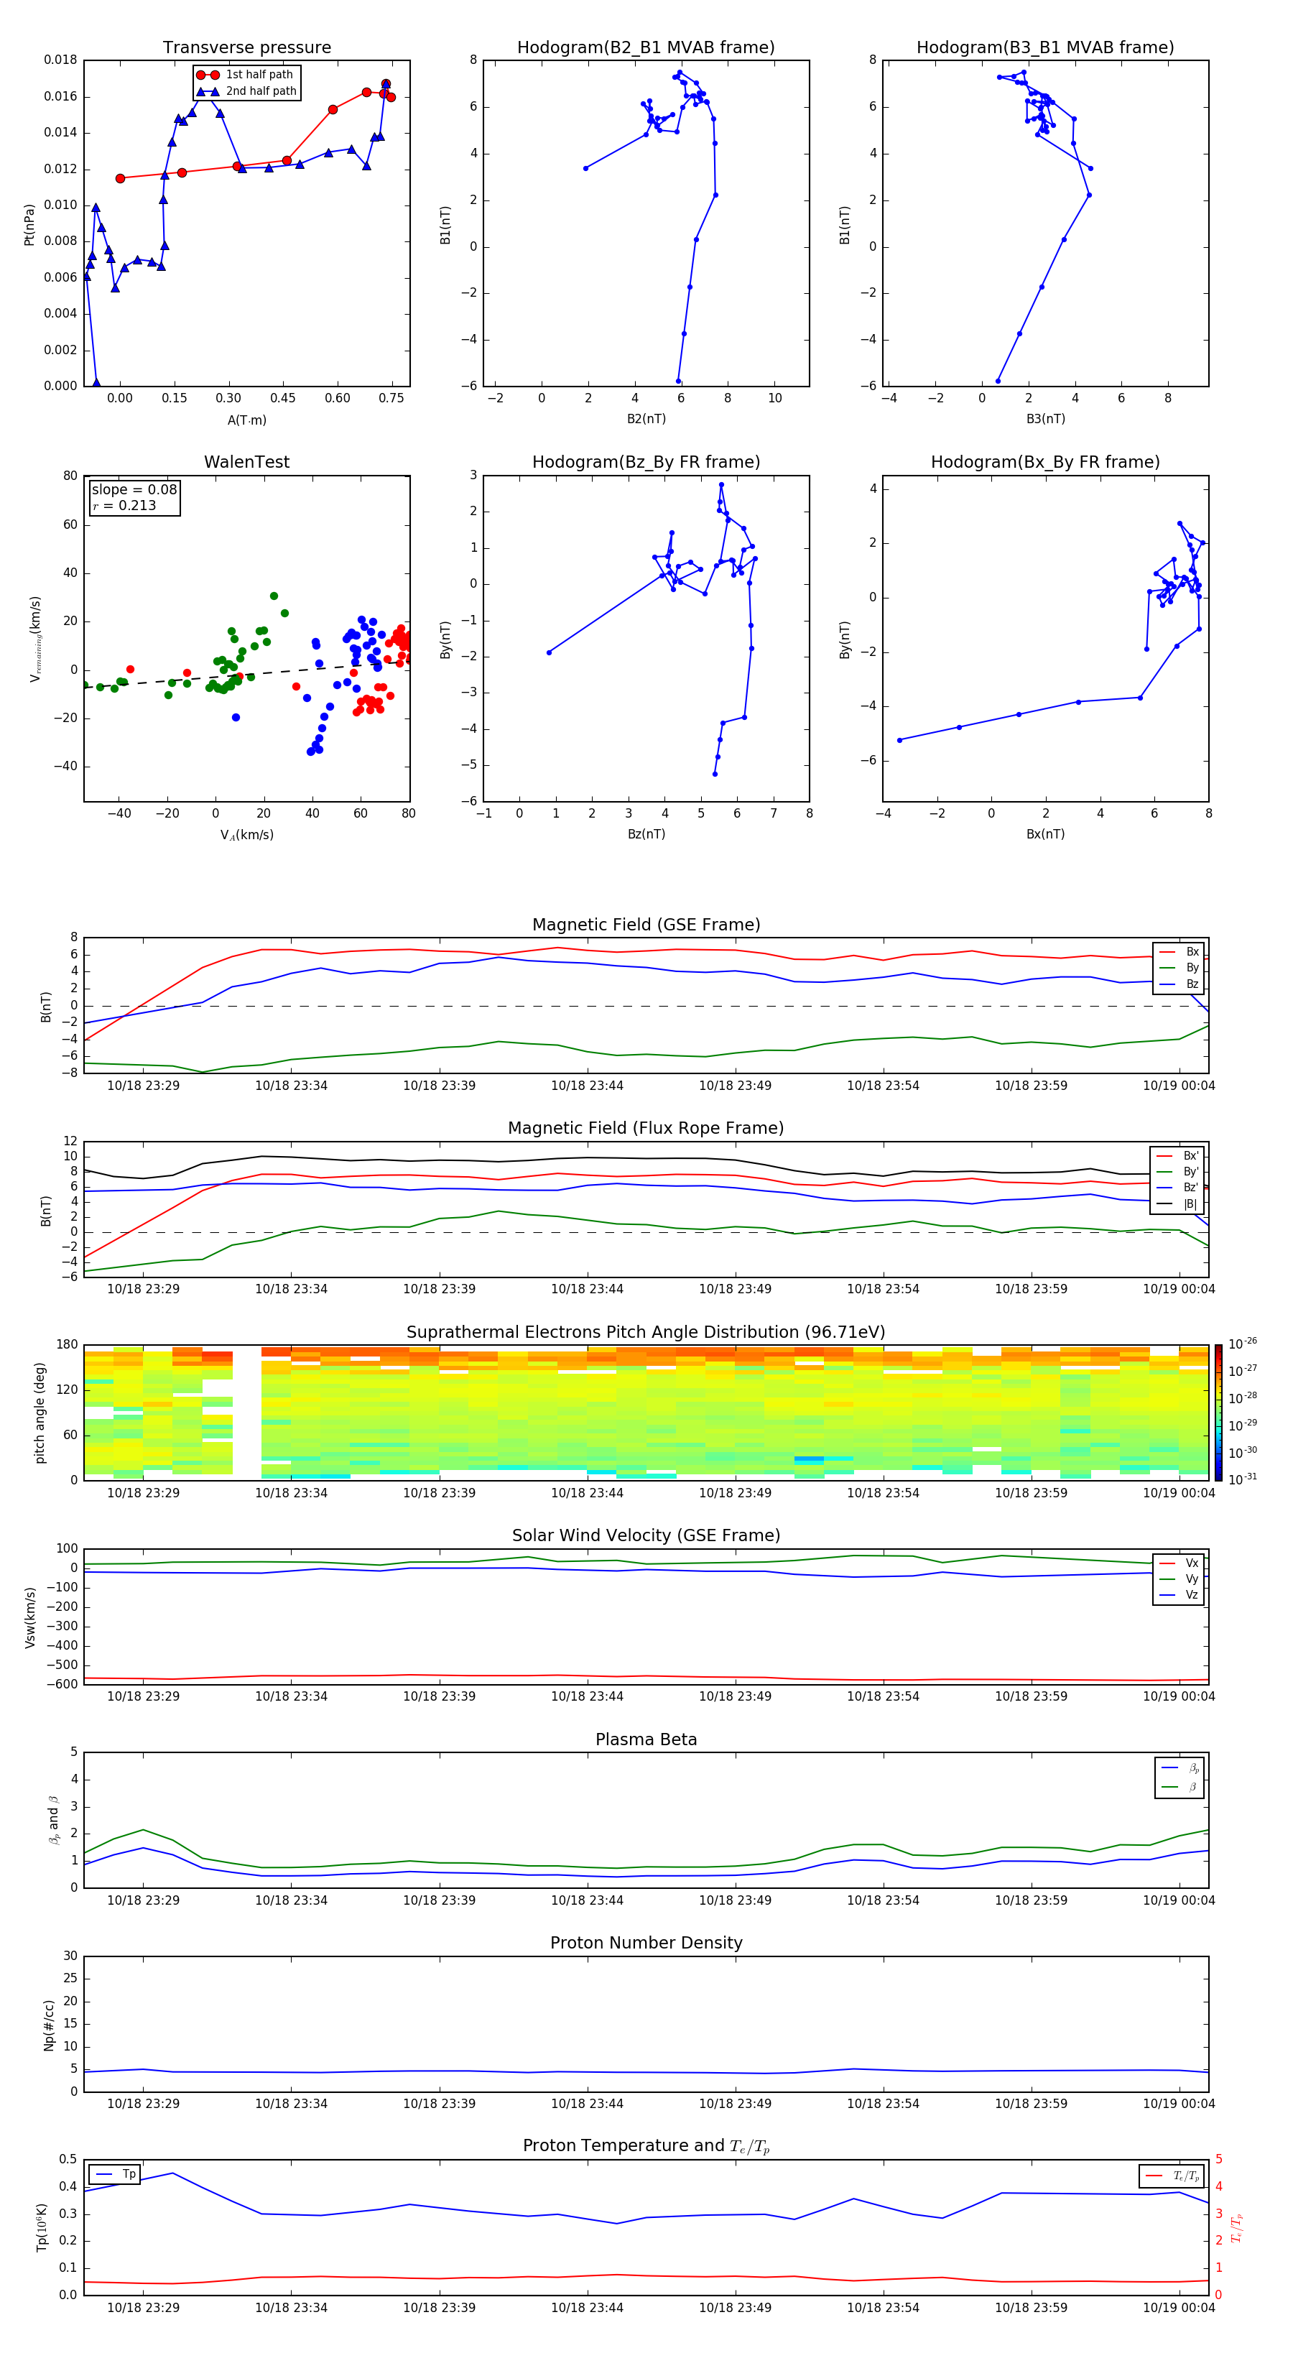Click the '|B|' legend entry in Flux Rope plot
The width and height of the screenshot is (1293, 2371).
[x=1178, y=1204]
